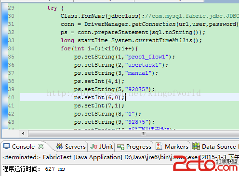
Task: Click the Data Source Explorer icon
Action: (x=196, y=146)
